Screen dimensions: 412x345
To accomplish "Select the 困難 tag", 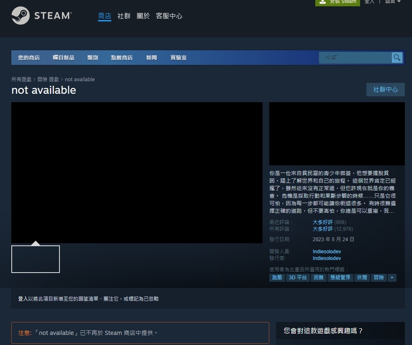I will click(319, 278).
